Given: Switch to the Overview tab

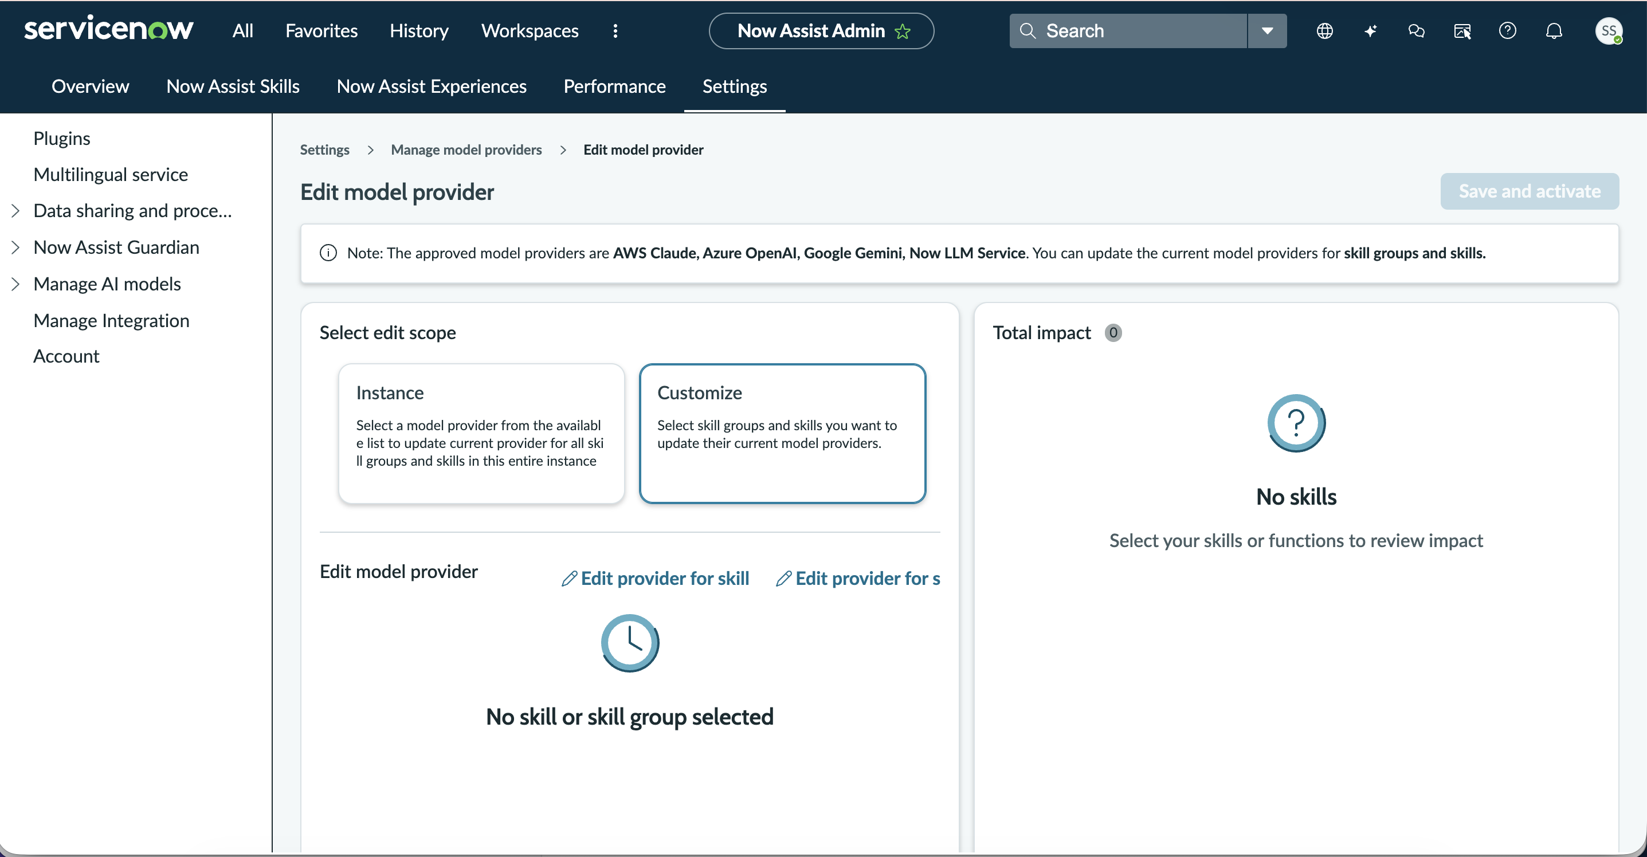Looking at the screenshot, I should (x=90, y=87).
